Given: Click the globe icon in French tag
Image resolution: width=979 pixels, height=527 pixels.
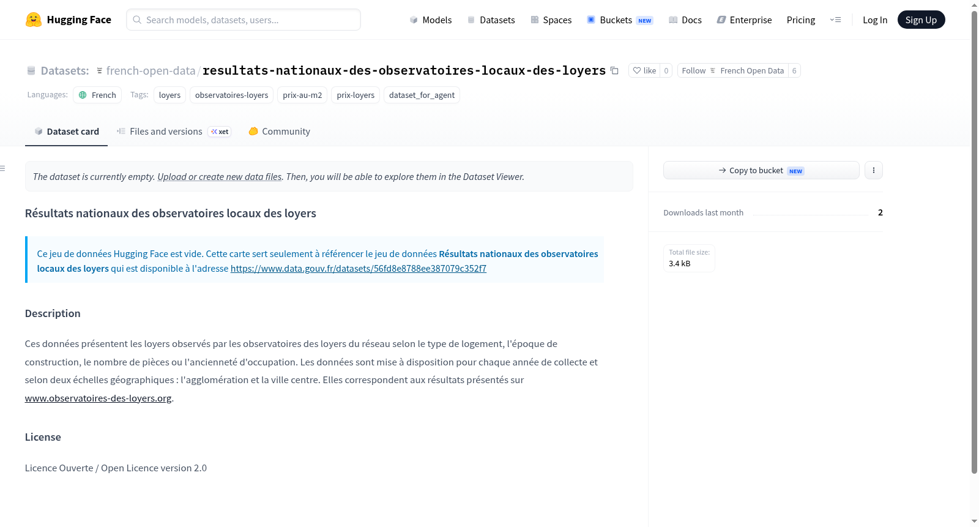Looking at the screenshot, I should (x=83, y=95).
